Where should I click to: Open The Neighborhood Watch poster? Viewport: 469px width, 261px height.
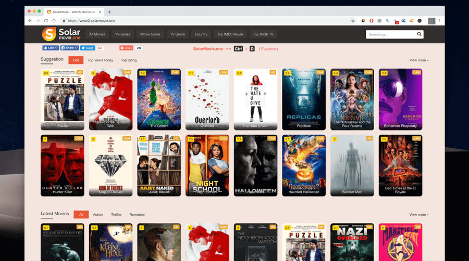(255, 242)
